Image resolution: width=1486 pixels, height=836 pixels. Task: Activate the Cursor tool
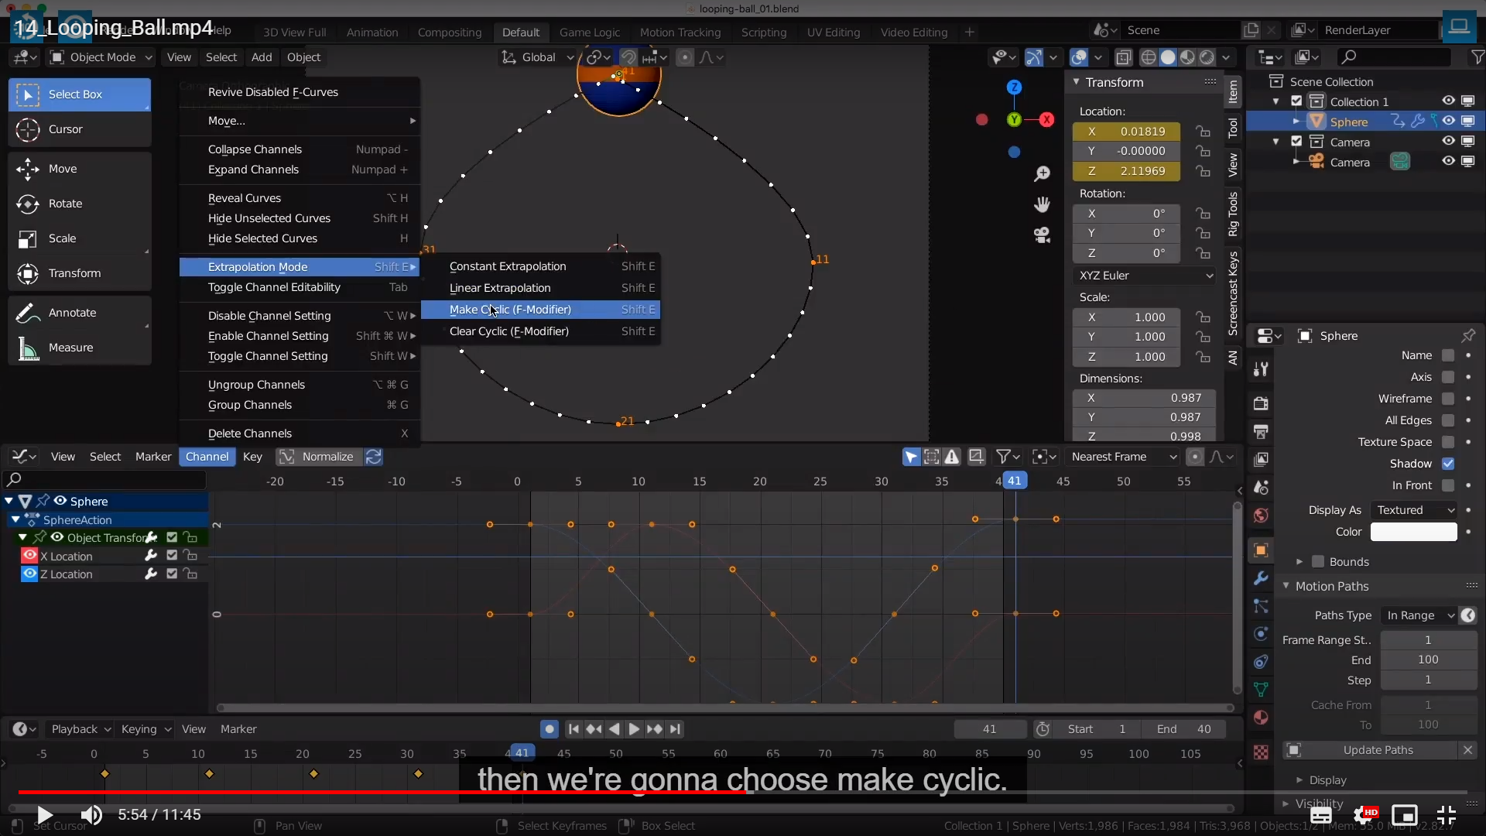(x=64, y=129)
